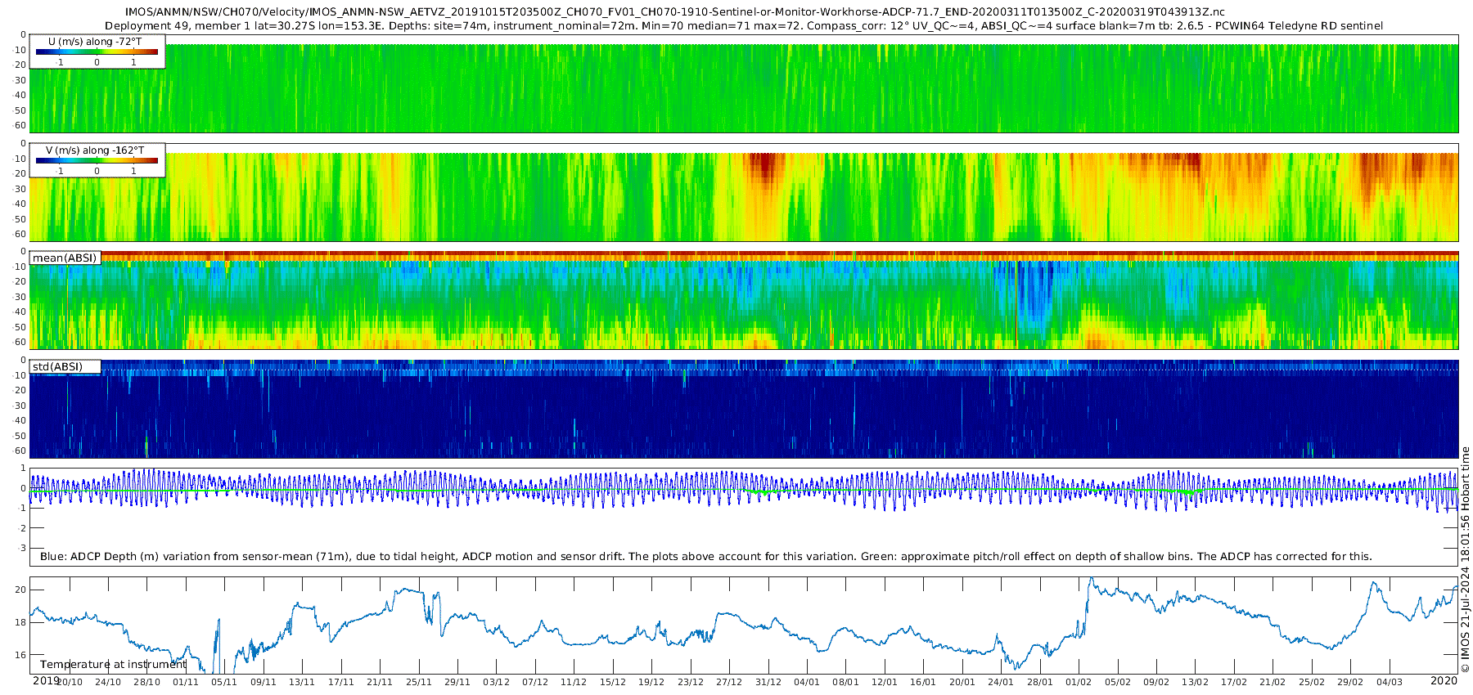Click the '07/12' date tick label
Viewport: 1473px width, 695px height.
(x=535, y=682)
